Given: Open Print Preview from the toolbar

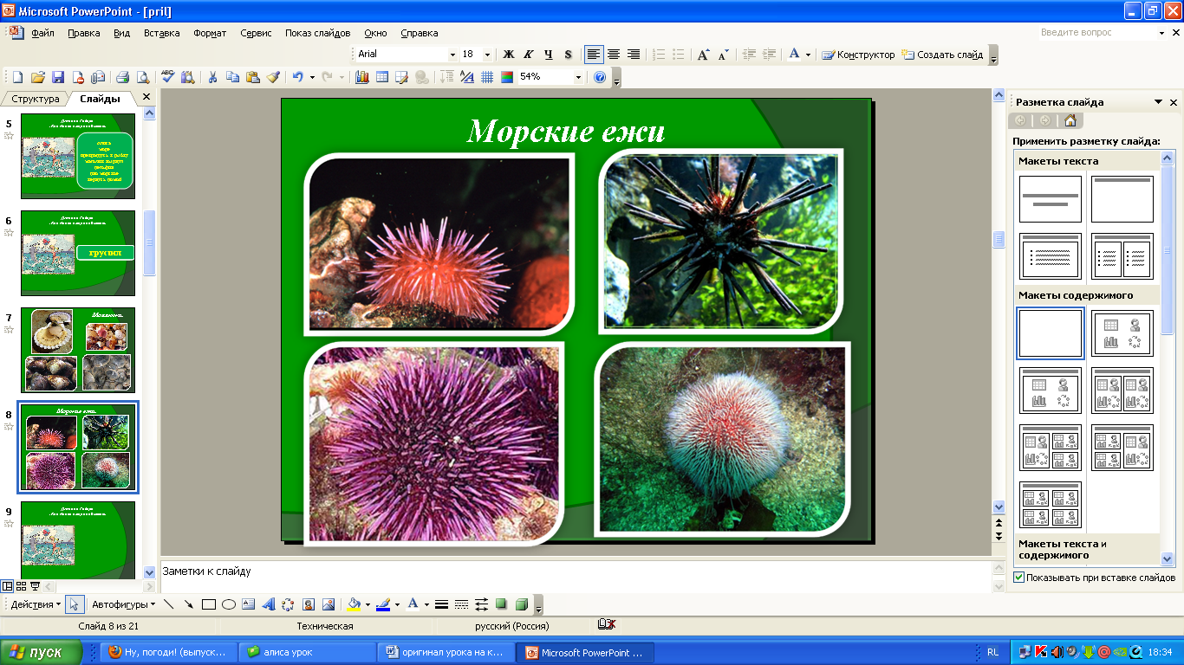Looking at the screenshot, I should point(142,77).
